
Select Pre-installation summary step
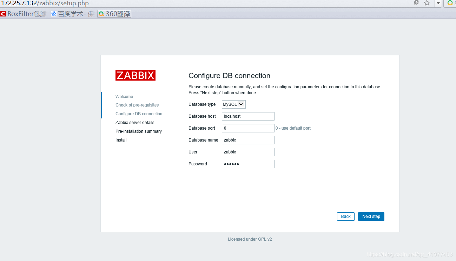point(139,131)
